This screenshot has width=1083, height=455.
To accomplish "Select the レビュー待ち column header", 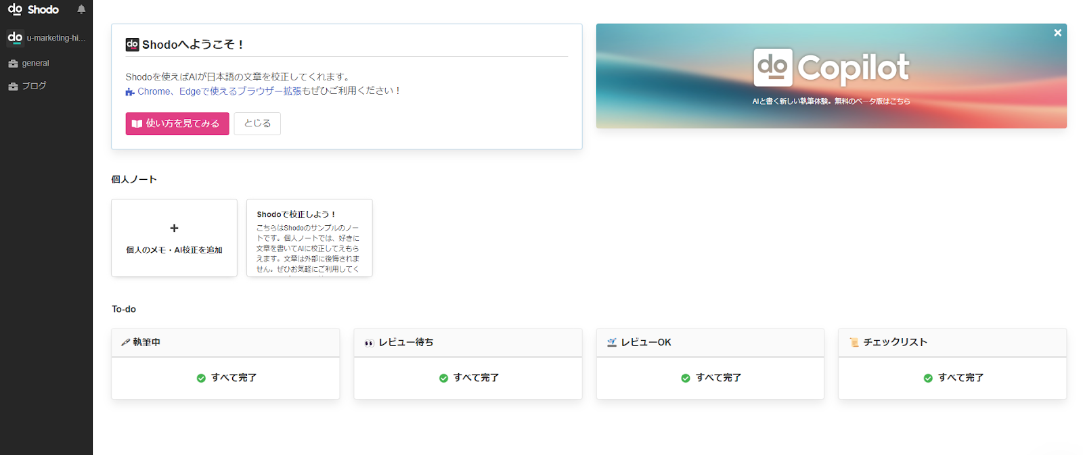I will tap(468, 343).
